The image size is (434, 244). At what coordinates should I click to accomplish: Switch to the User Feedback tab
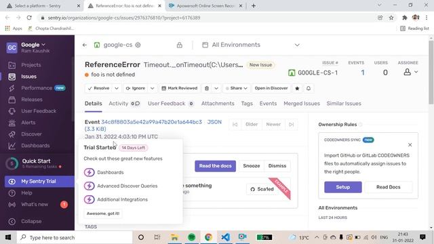coord(170,104)
